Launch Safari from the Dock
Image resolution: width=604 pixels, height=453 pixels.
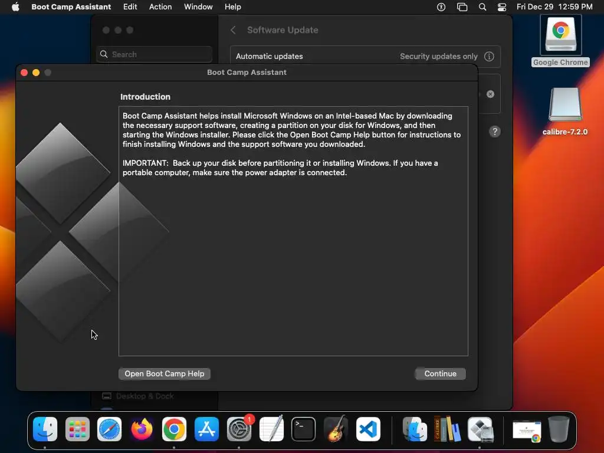click(109, 429)
